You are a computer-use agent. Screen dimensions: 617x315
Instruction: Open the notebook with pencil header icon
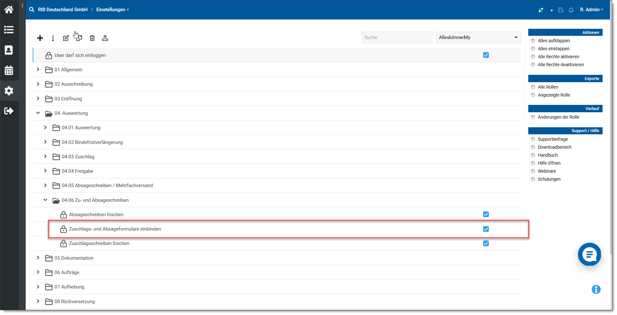click(561, 10)
